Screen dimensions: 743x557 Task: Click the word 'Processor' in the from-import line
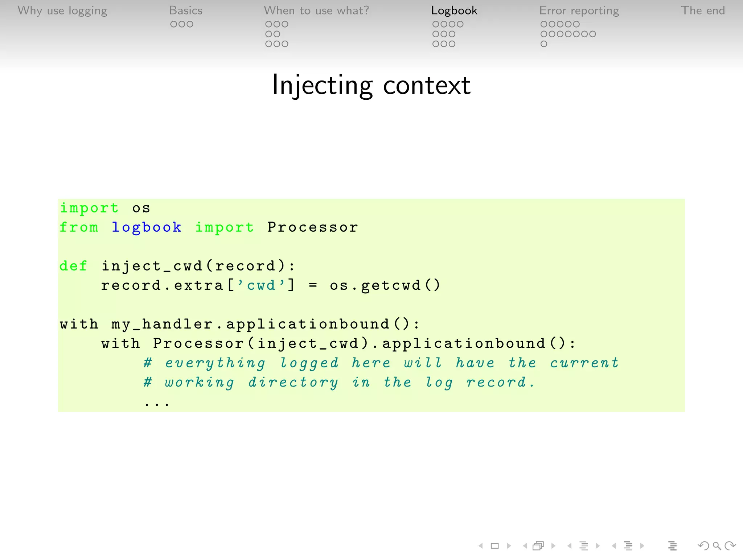click(313, 227)
